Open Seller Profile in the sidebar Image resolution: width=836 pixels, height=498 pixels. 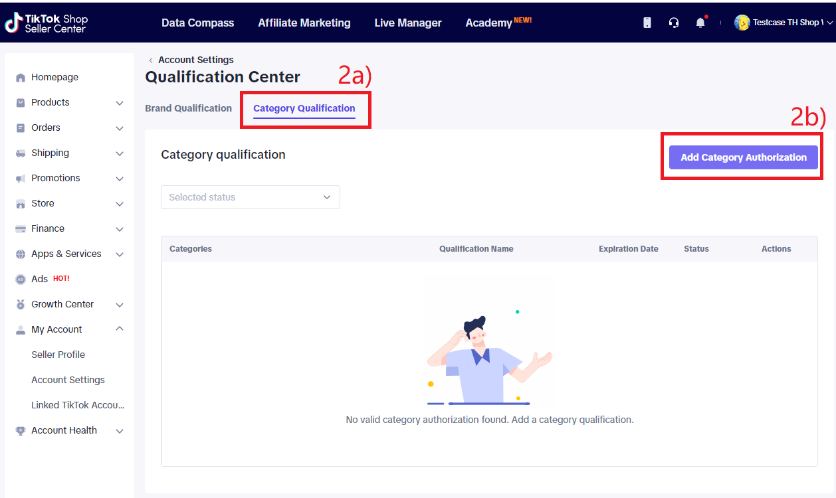tap(58, 355)
